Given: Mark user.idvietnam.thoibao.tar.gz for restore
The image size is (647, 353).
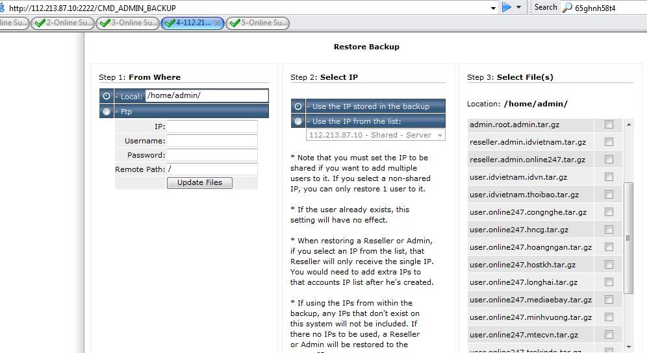Looking at the screenshot, I should (609, 194).
